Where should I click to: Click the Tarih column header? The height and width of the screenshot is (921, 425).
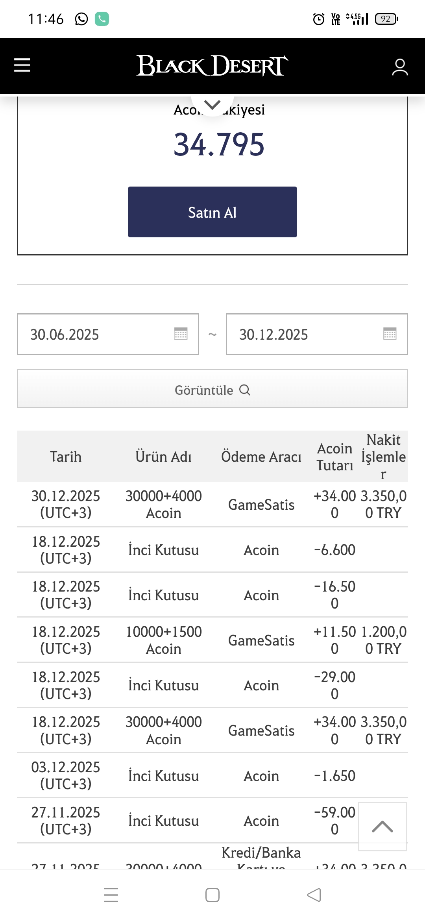pos(66,457)
